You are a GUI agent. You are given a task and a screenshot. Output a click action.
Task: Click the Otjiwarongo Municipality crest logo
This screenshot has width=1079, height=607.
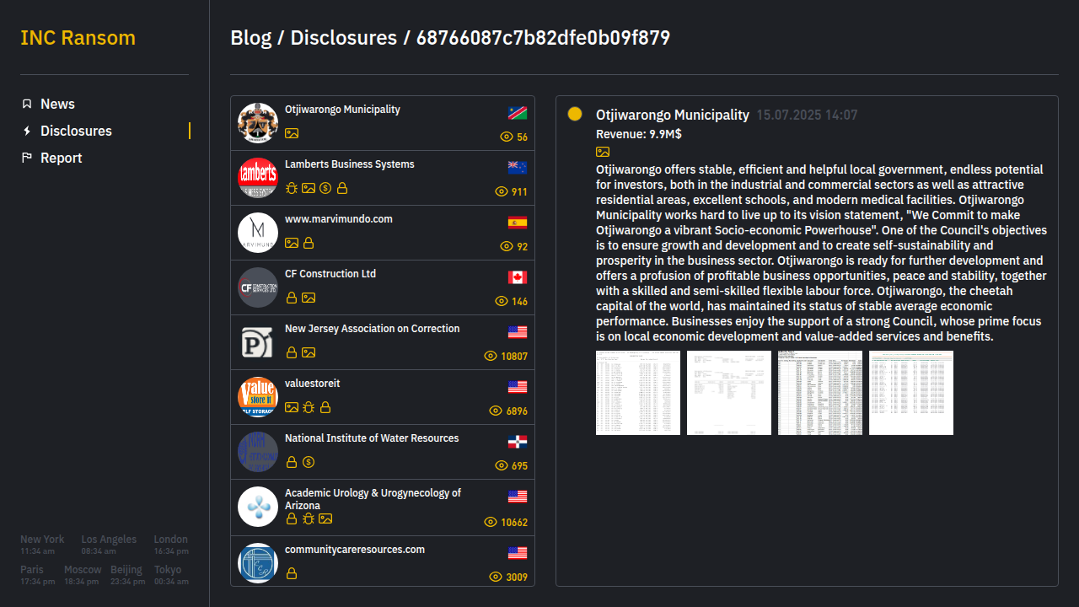tap(258, 123)
